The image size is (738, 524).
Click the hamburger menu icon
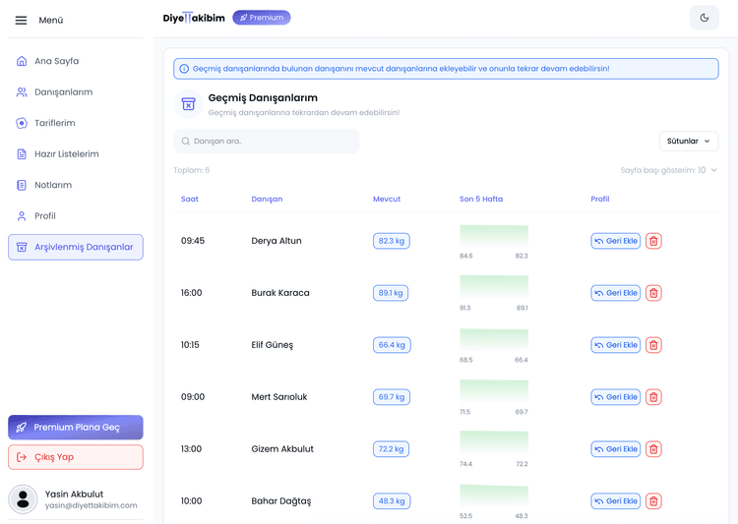point(21,20)
